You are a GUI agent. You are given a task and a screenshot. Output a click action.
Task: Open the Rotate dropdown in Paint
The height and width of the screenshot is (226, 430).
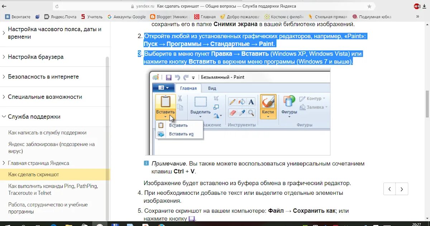tap(218, 116)
